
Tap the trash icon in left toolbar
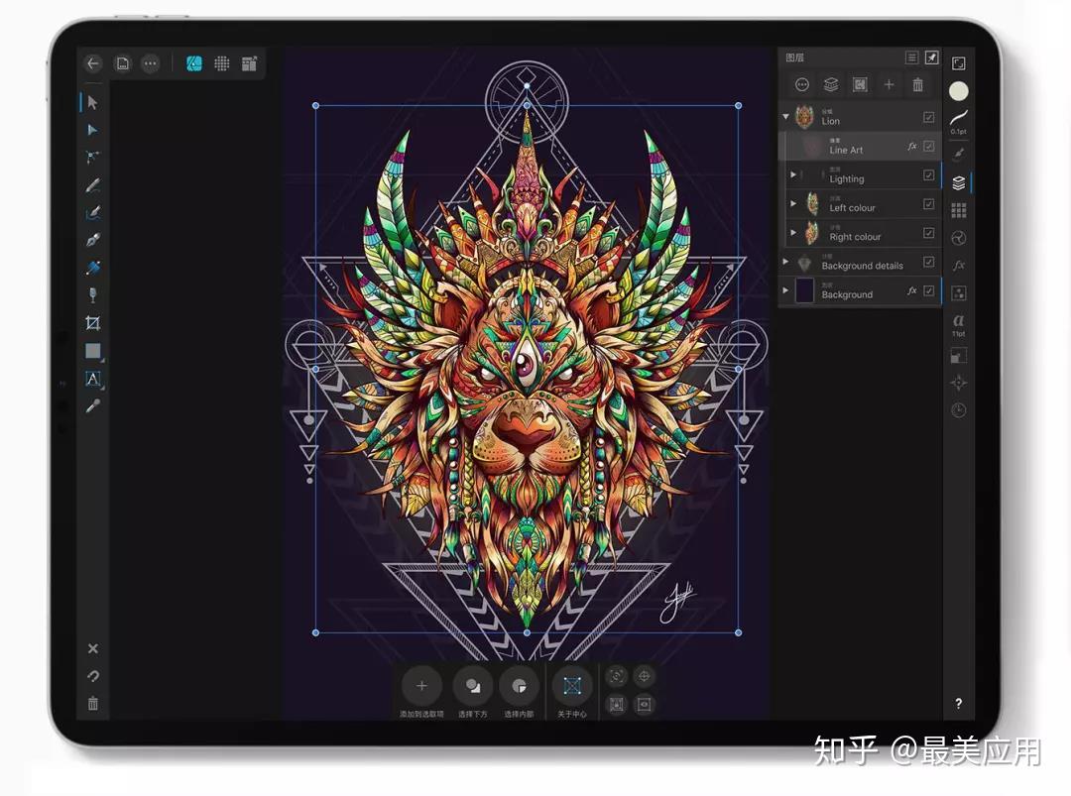(93, 703)
